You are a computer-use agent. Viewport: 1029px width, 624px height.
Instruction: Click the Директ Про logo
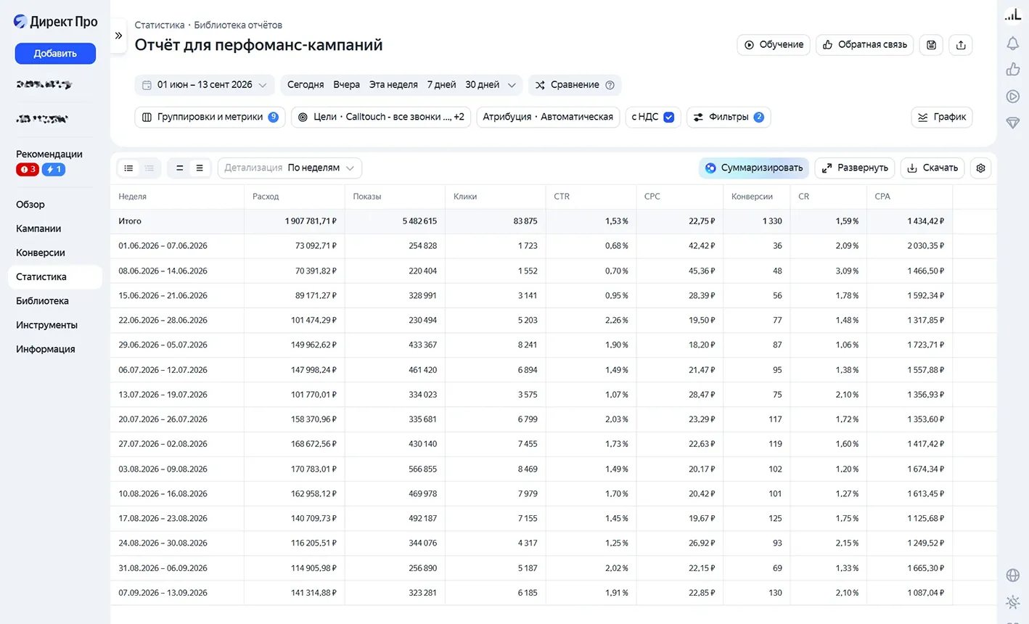[55, 22]
